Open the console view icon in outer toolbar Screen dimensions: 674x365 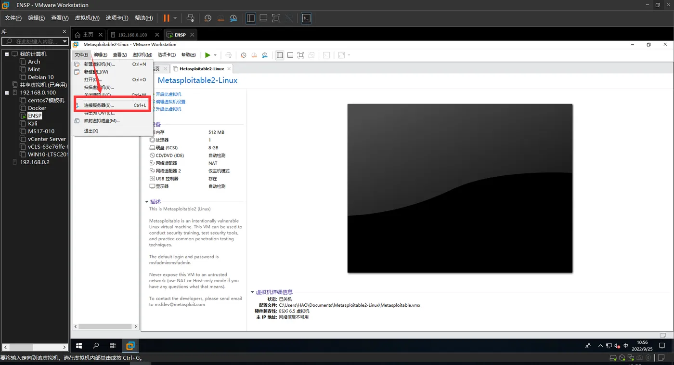click(306, 18)
